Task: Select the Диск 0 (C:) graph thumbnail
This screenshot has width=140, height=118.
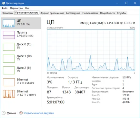Action: click(x=9, y=47)
